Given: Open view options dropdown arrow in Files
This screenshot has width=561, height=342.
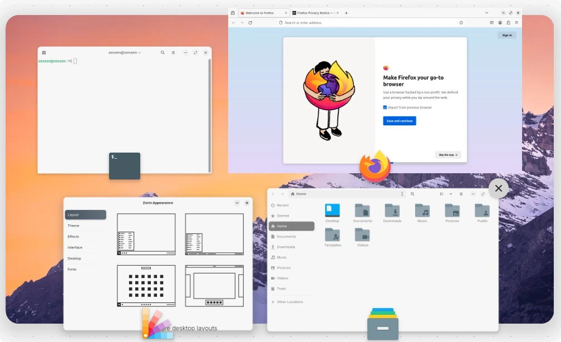Looking at the screenshot, I should tap(450, 194).
